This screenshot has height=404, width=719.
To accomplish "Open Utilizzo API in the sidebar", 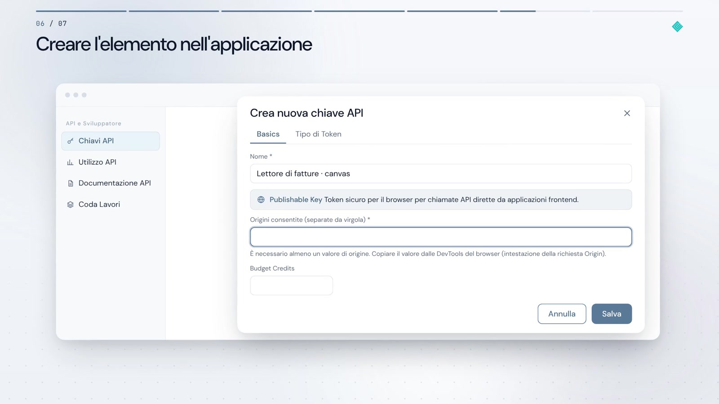I will pos(111,162).
